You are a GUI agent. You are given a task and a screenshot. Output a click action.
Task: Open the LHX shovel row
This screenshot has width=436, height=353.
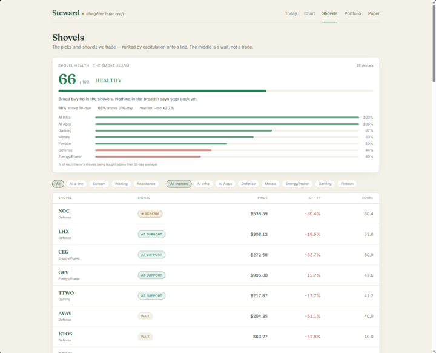[x=216, y=234]
